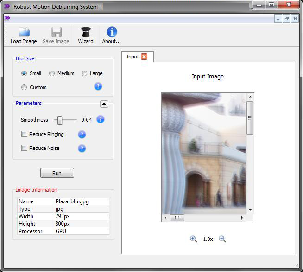Collapse the Parameters panel arrow
This screenshot has height=272, width=303.
104,104
